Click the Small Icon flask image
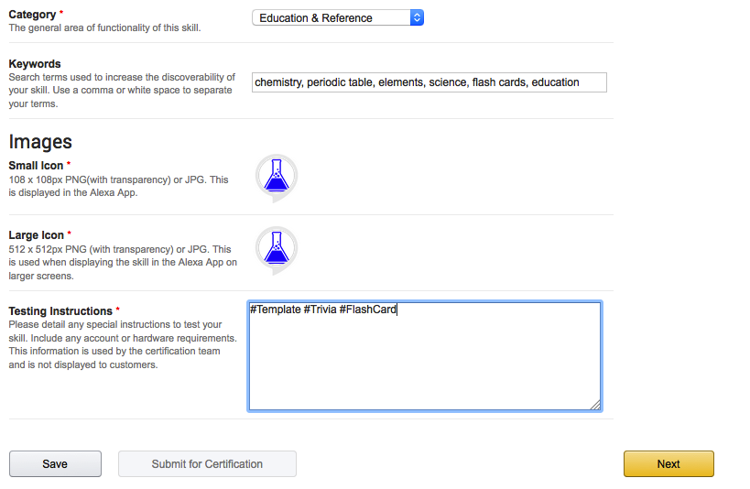The width and height of the screenshot is (750, 489). [x=276, y=177]
